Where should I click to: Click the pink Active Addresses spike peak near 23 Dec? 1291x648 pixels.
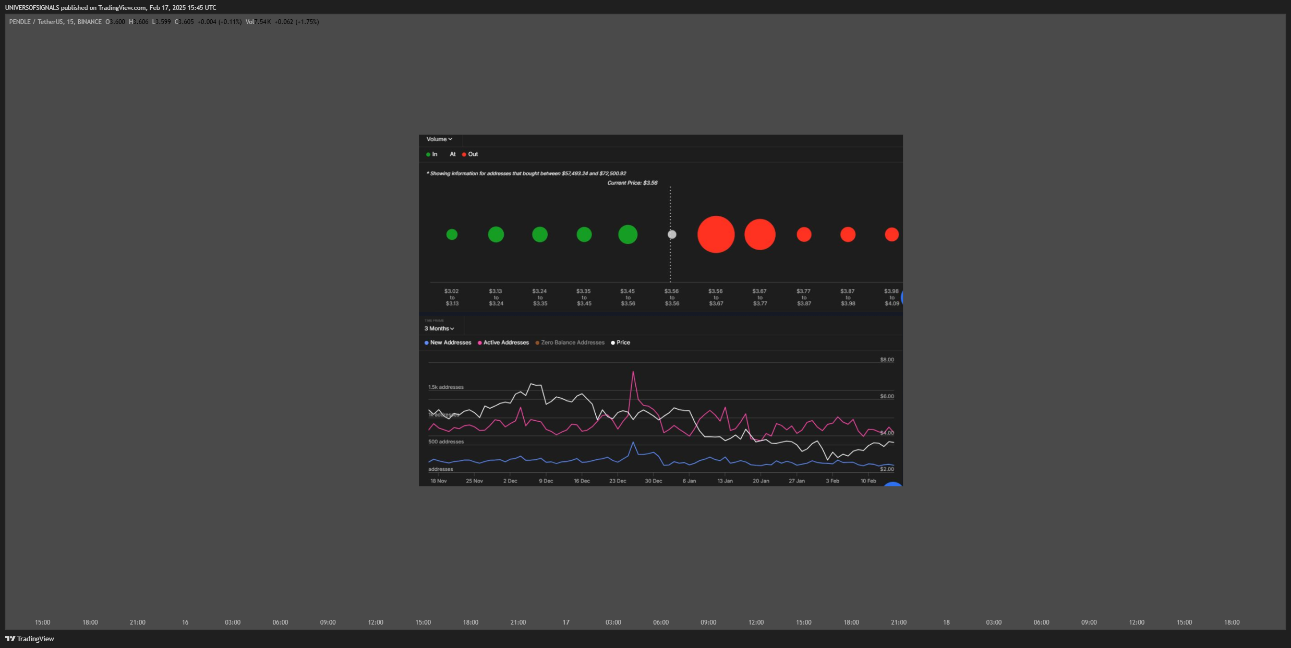coord(633,372)
